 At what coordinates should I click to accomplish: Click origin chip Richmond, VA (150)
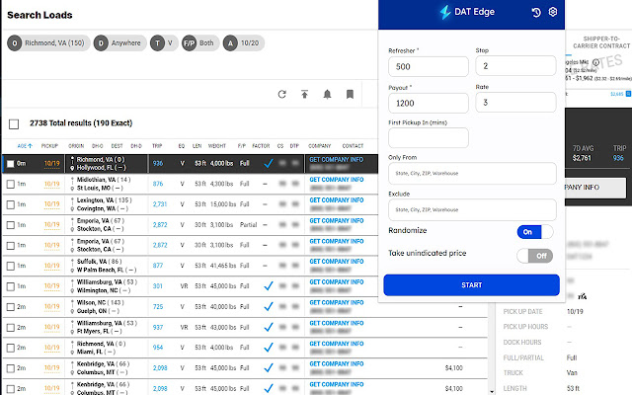[48, 43]
